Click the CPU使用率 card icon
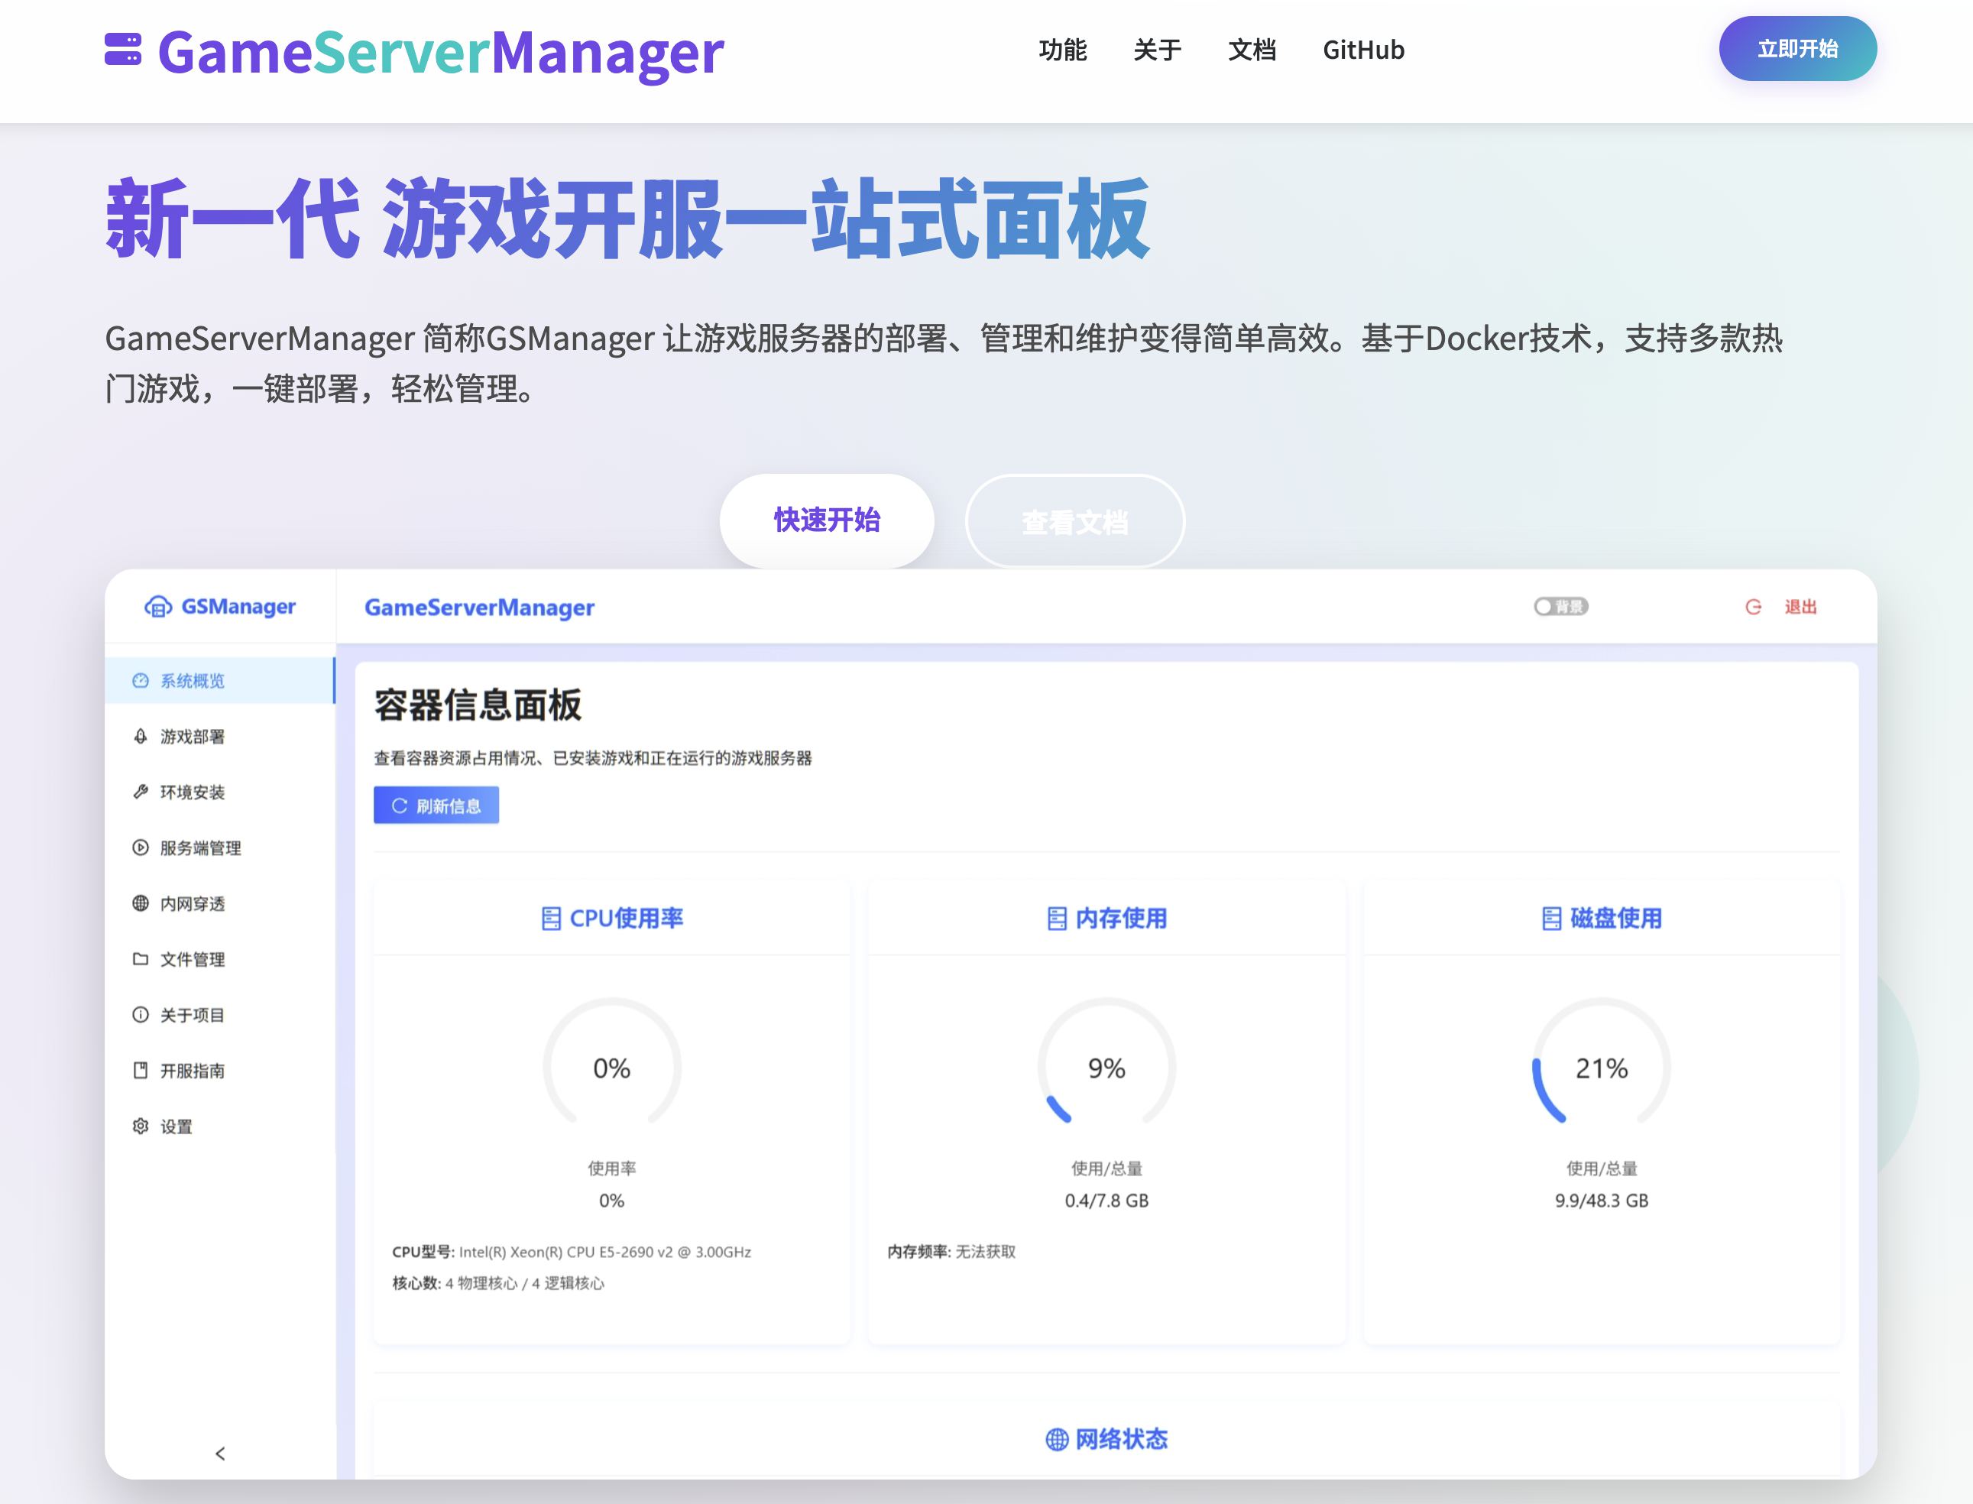Screen dimensions: 1973x1504 (x=552, y=919)
